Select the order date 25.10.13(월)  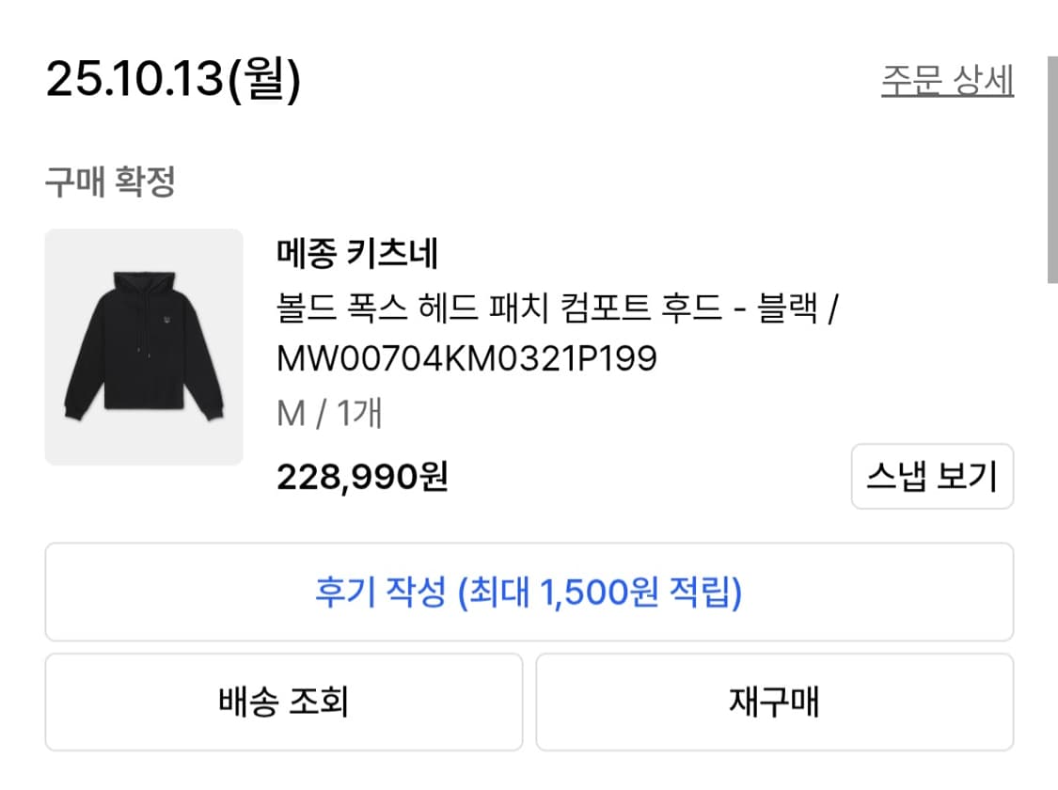(x=172, y=81)
